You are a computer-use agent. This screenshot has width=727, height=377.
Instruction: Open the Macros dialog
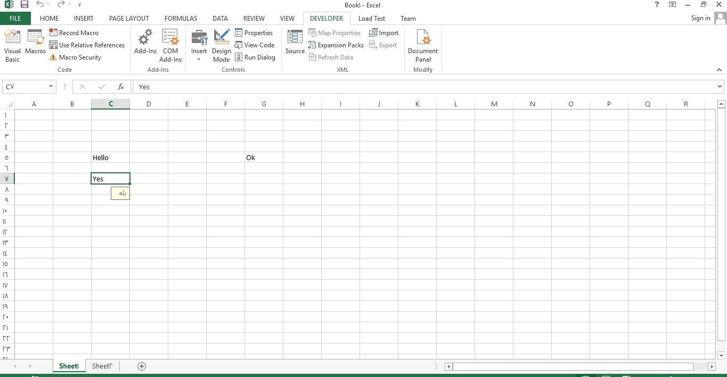pyautogui.click(x=36, y=43)
